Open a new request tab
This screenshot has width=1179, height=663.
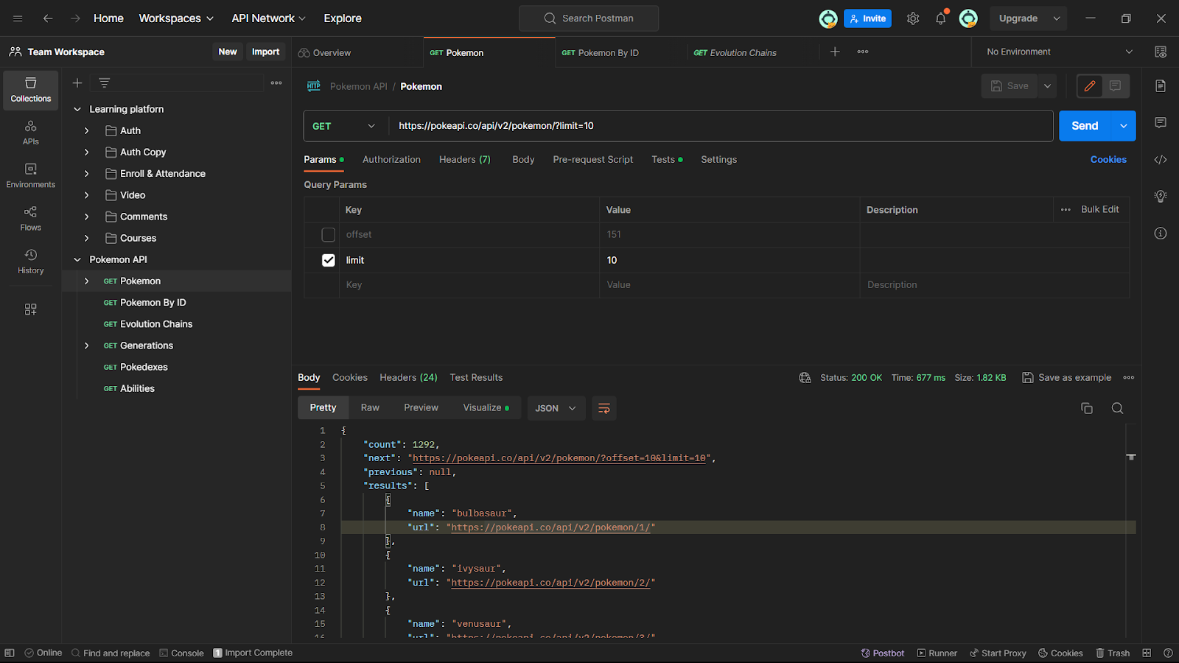click(835, 52)
